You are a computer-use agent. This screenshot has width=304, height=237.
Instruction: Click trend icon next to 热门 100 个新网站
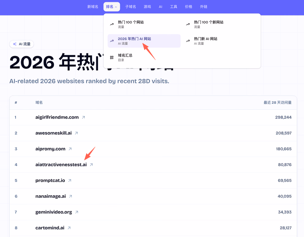[188, 24]
